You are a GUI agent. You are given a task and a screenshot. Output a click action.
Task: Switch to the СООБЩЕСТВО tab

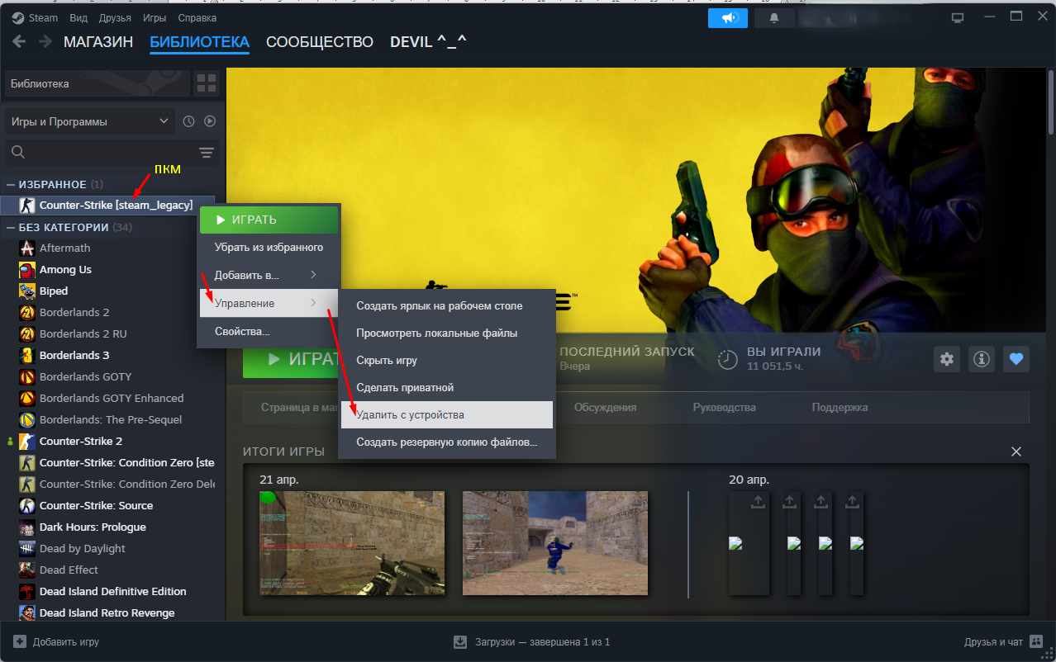click(x=320, y=41)
